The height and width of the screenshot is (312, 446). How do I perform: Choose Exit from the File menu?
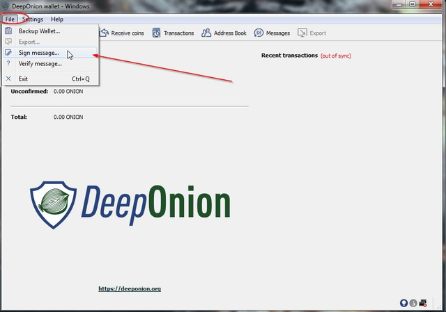50,79
